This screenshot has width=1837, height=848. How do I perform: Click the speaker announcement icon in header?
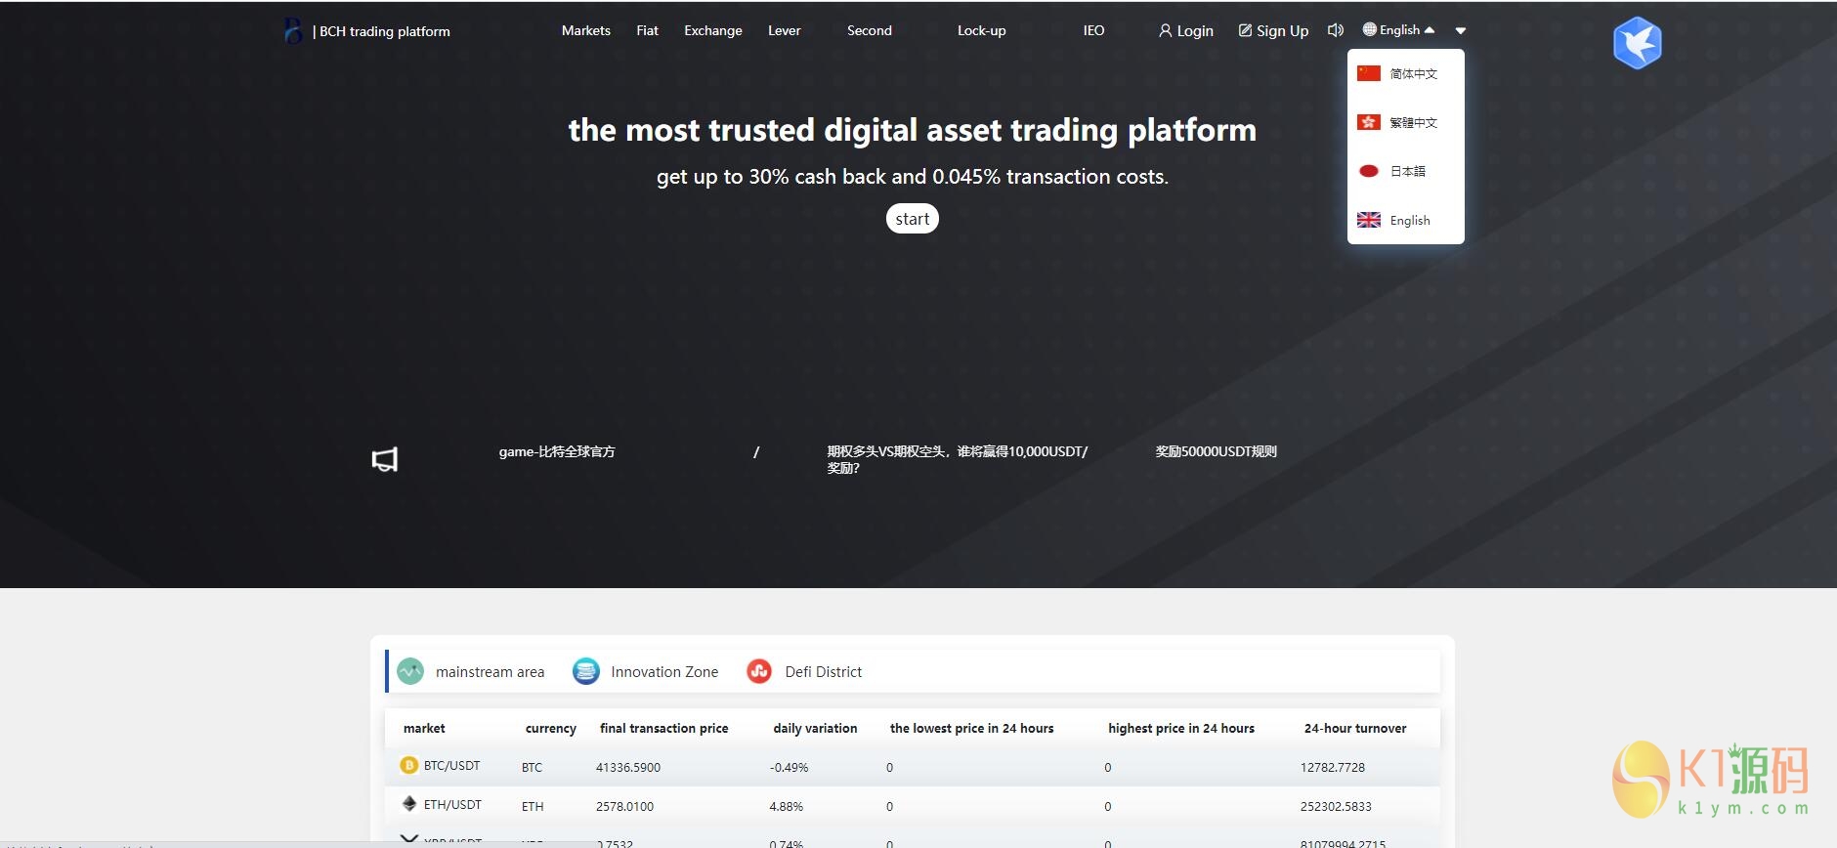click(1336, 30)
